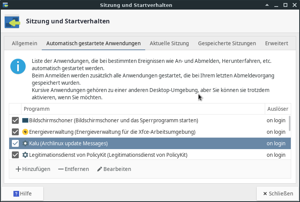The height and width of the screenshot is (202, 300).
Task: Toggle the Kalu autostart checkbox
Action: [15, 143]
